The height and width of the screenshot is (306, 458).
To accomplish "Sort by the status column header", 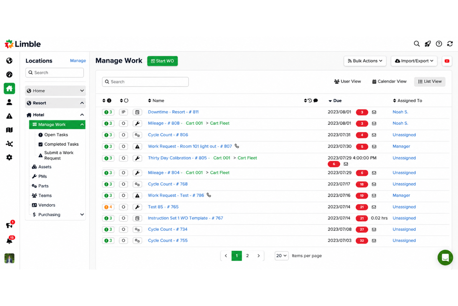I will click(x=124, y=100).
